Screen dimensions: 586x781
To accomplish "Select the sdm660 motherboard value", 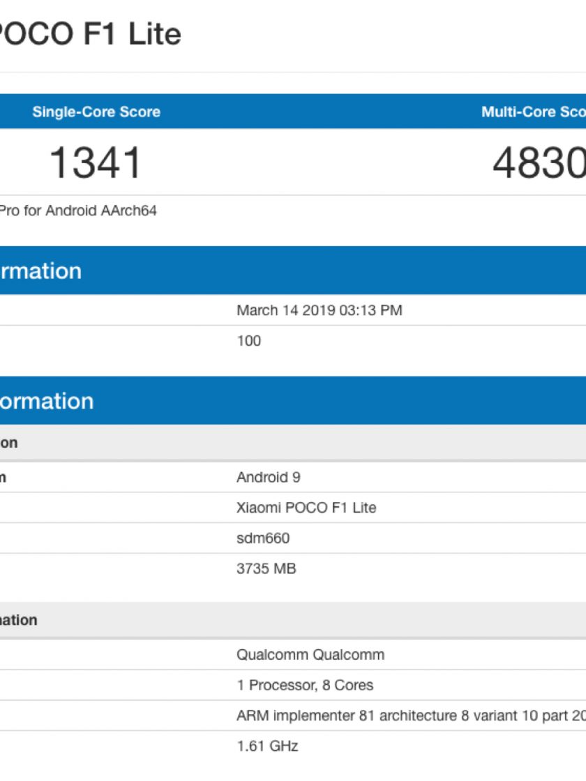I will 263,538.
